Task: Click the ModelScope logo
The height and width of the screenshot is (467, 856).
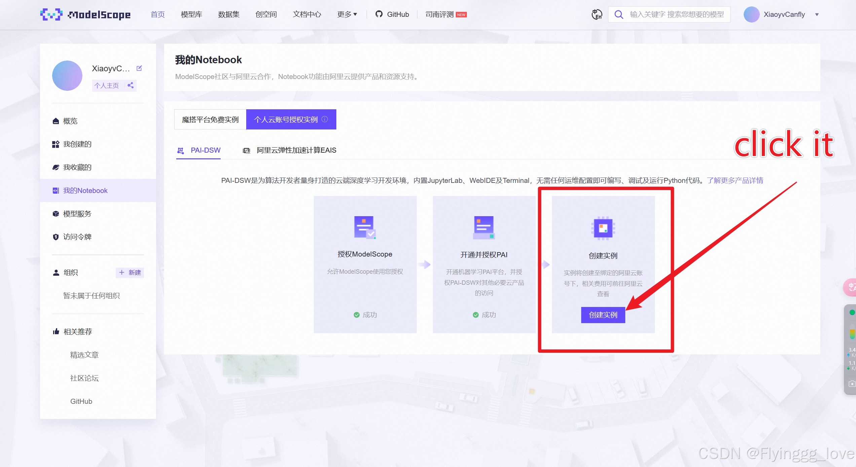Action: pyautogui.click(x=85, y=14)
